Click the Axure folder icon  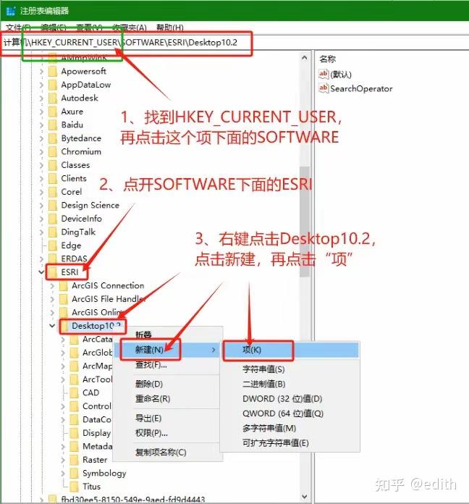tap(53, 112)
